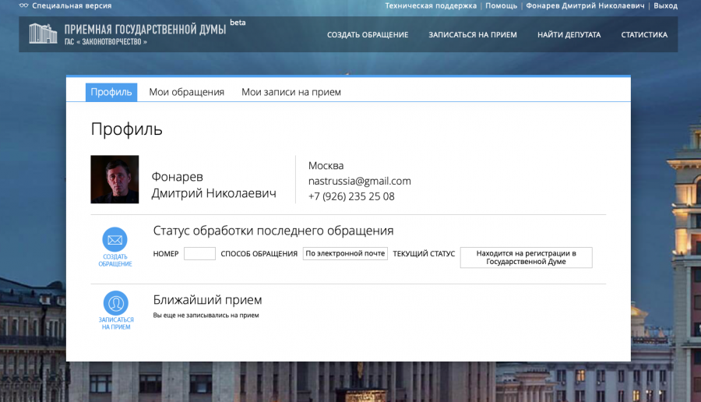The height and width of the screenshot is (402, 701).
Task: Click the Профиль page heading
Action: click(x=126, y=129)
